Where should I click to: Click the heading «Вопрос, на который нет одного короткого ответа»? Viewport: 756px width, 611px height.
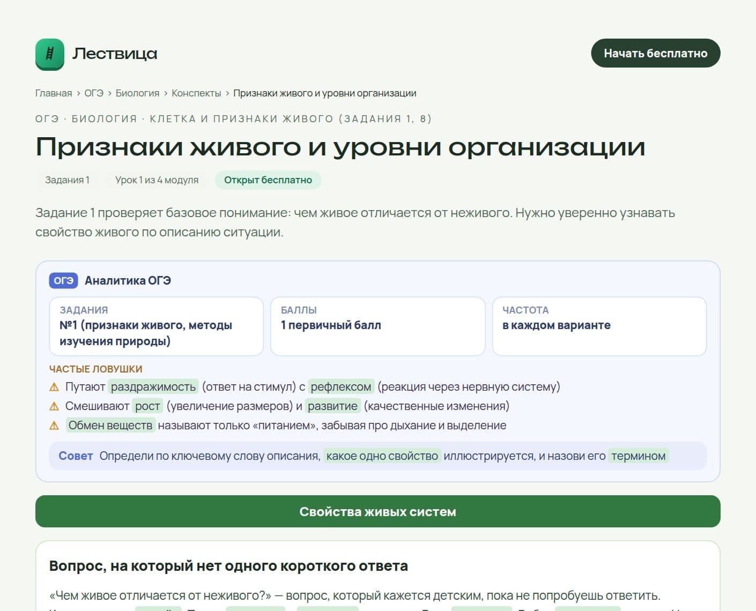pyautogui.click(x=228, y=566)
